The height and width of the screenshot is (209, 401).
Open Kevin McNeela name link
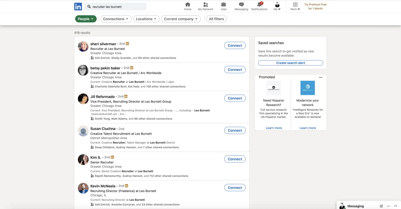103,186
